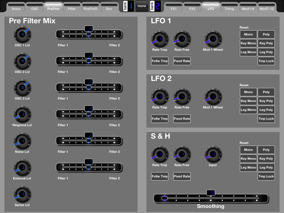Switch to the OSC tab

[35, 7]
